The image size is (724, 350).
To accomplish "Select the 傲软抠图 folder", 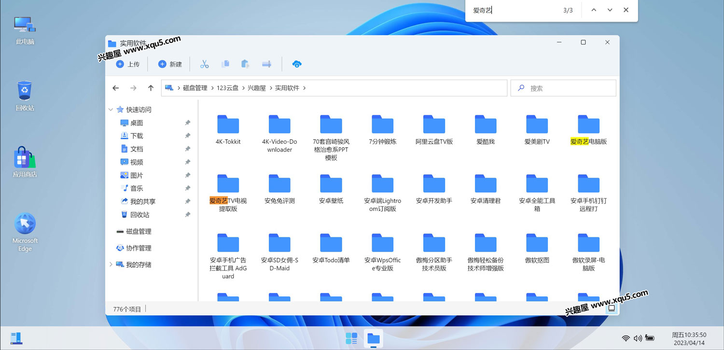I will [x=537, y=249].
